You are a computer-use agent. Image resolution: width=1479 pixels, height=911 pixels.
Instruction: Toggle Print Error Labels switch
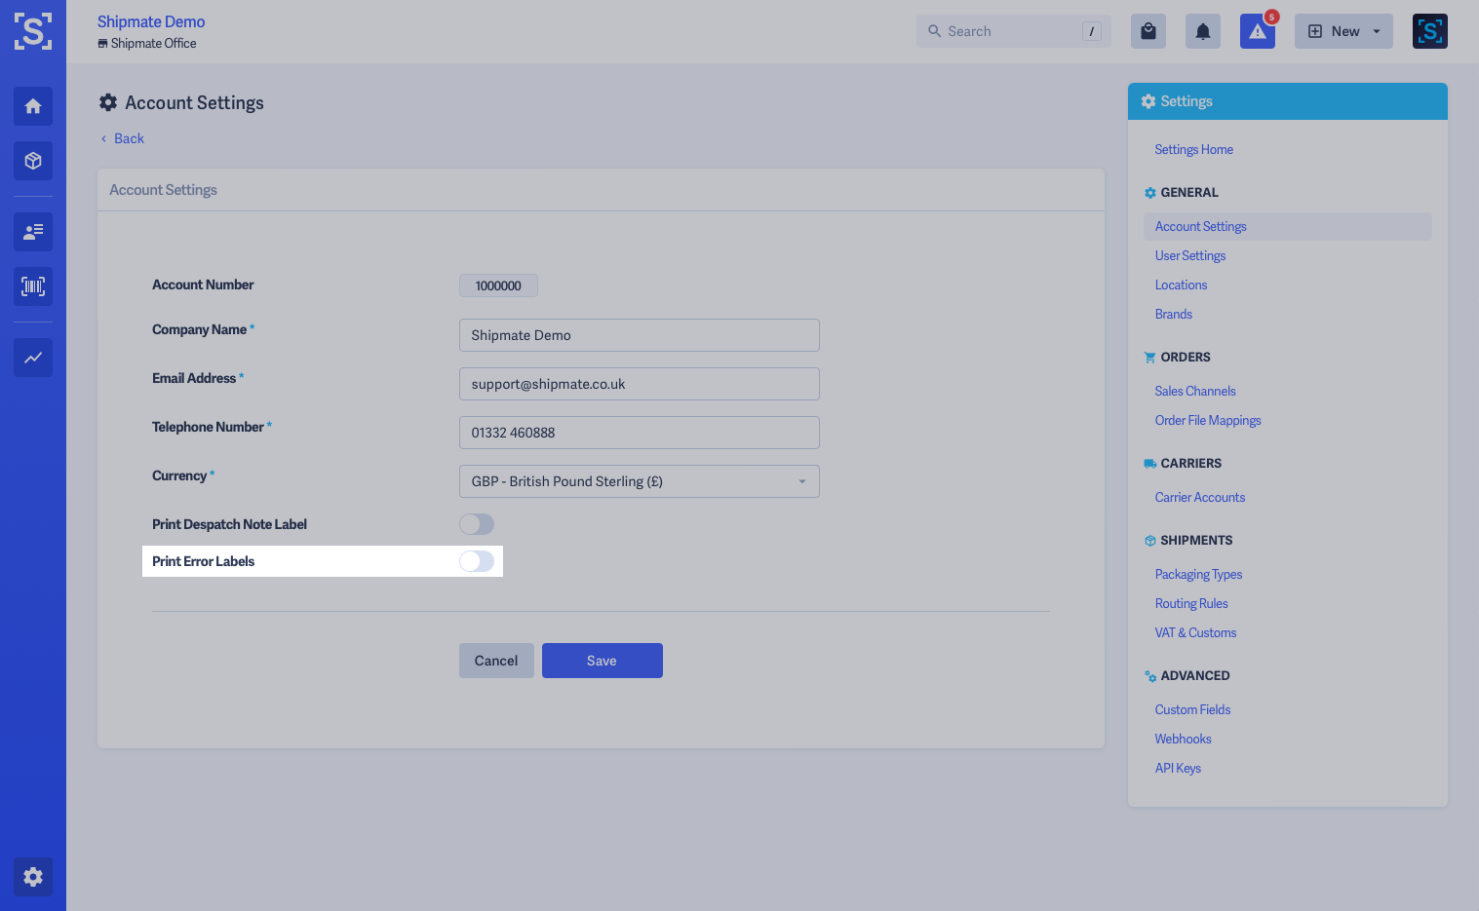click(477, 561)
